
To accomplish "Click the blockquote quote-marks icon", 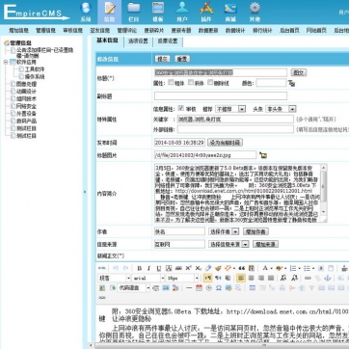I will coord(242,268).
